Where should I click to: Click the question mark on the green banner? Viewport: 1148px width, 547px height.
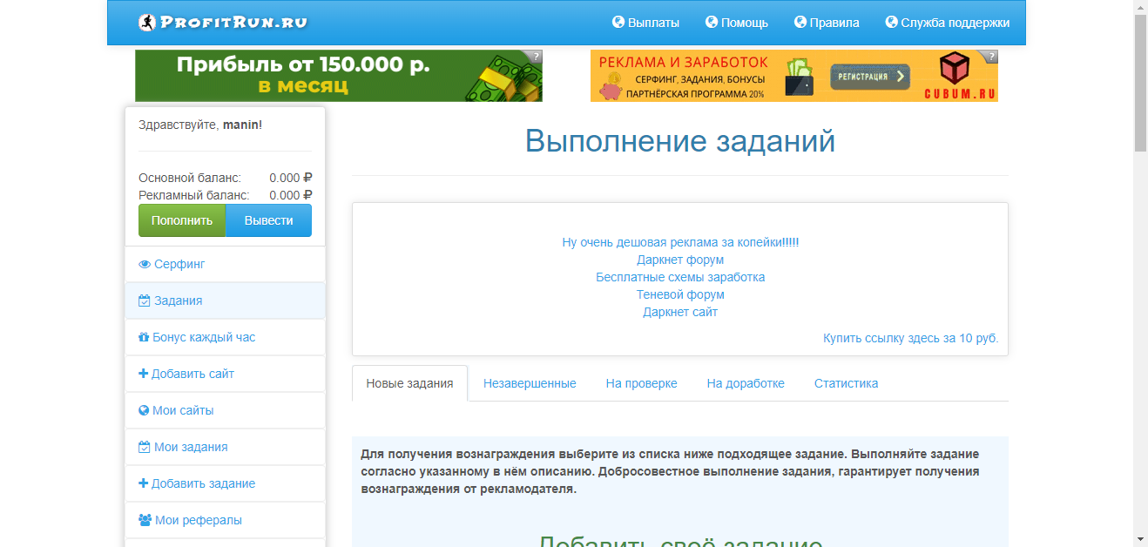point(536,56)
